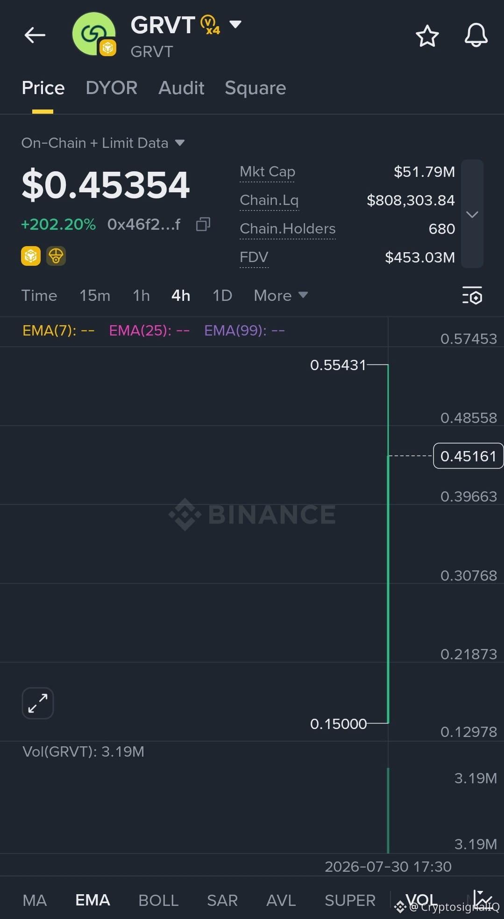Tap the airdrop parachute badge icon
This screenshot has width=504, height=919.
pos(56,256)
